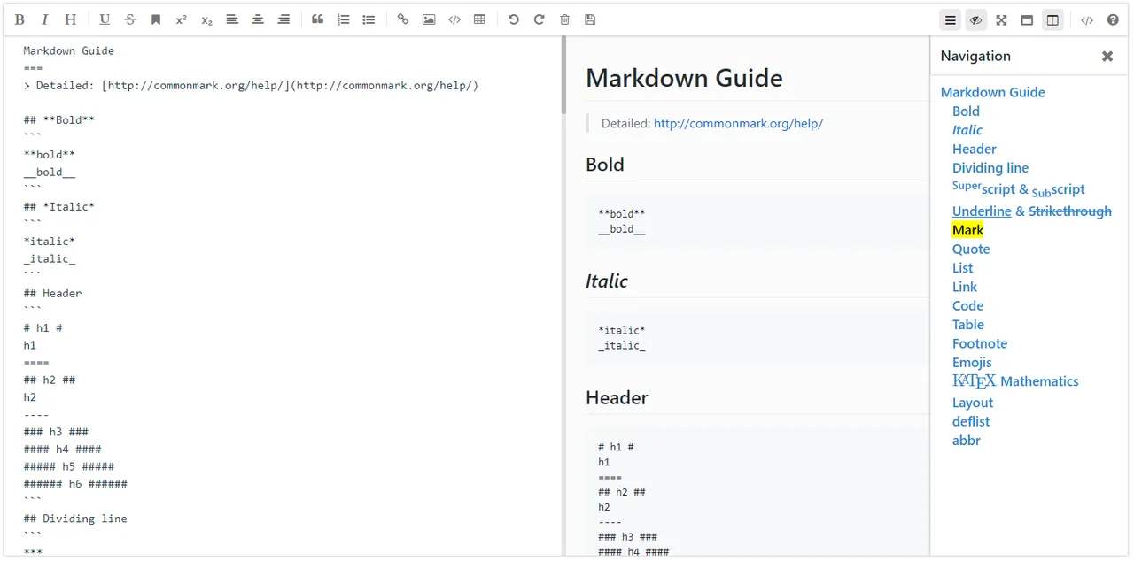Insert an ordered numbered list

(343, 19)
